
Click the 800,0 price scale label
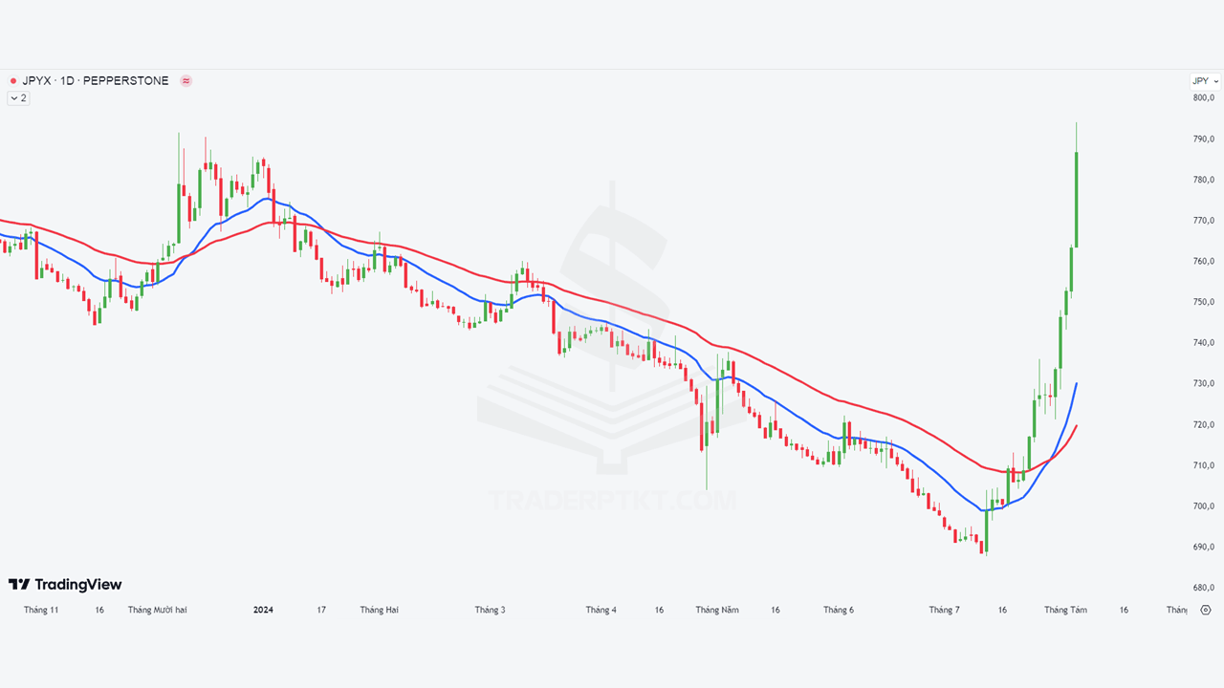click(x=1204, y=97)
